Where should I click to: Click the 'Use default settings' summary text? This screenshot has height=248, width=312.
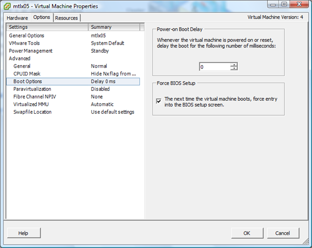pos(112,112)
